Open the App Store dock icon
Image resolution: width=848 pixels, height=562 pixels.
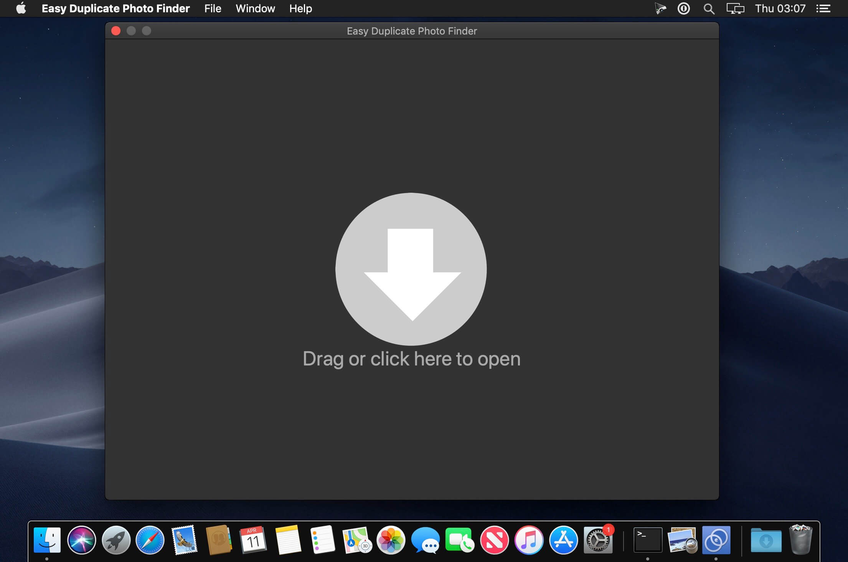[563, 540]
